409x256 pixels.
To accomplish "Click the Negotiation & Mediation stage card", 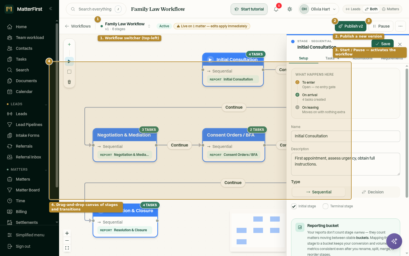I will coord(125,145).
